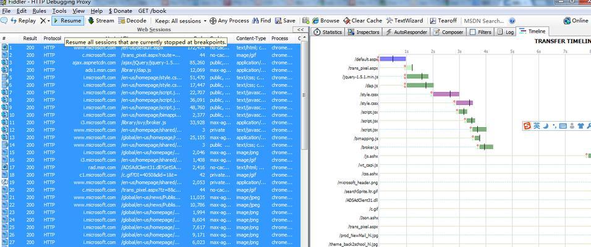Screen dimensions: 591x247
Task: Click the blue /default.aspx timeline bar
Action: point(393,59)
